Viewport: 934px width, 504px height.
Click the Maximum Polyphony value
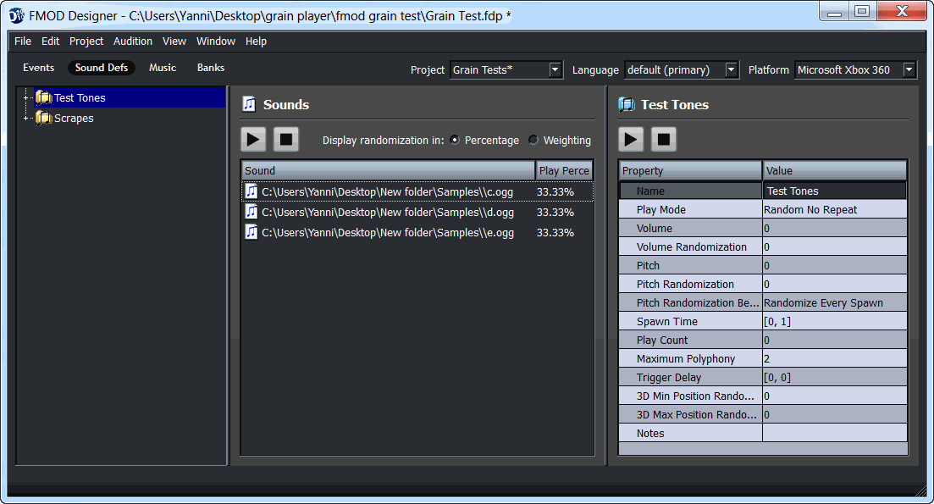click(x=835, y=358)
